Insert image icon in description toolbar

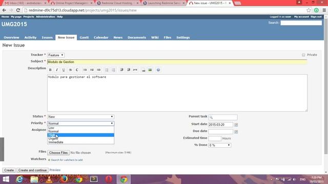click(x=150, y=70)
